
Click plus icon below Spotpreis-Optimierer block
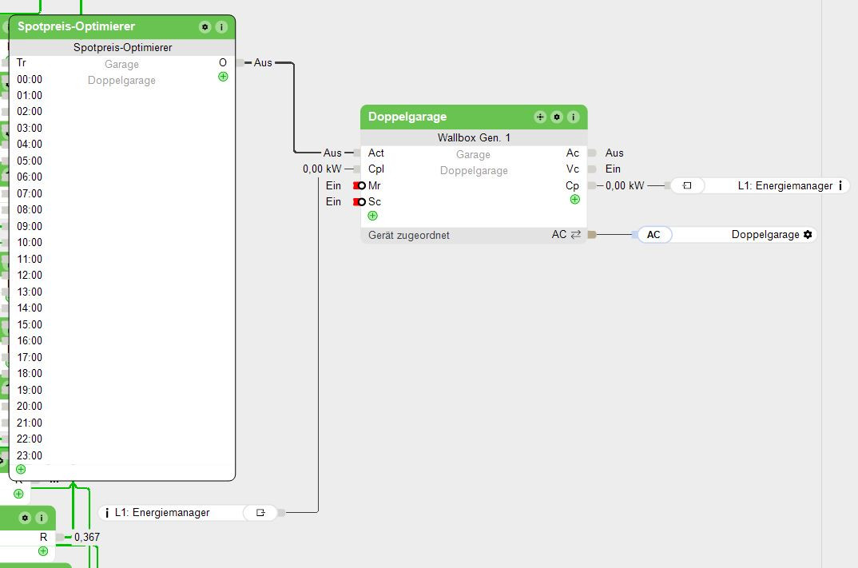(x=18, y=495)
